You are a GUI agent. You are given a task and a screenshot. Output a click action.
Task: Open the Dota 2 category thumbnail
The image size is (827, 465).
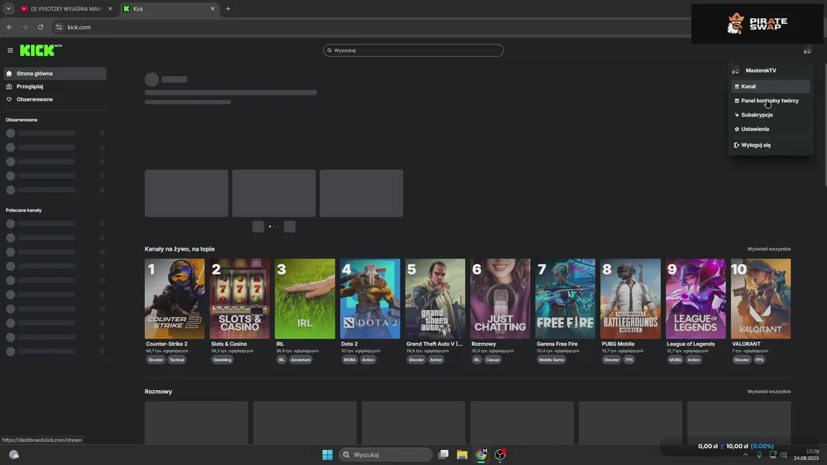coord(370,299)
